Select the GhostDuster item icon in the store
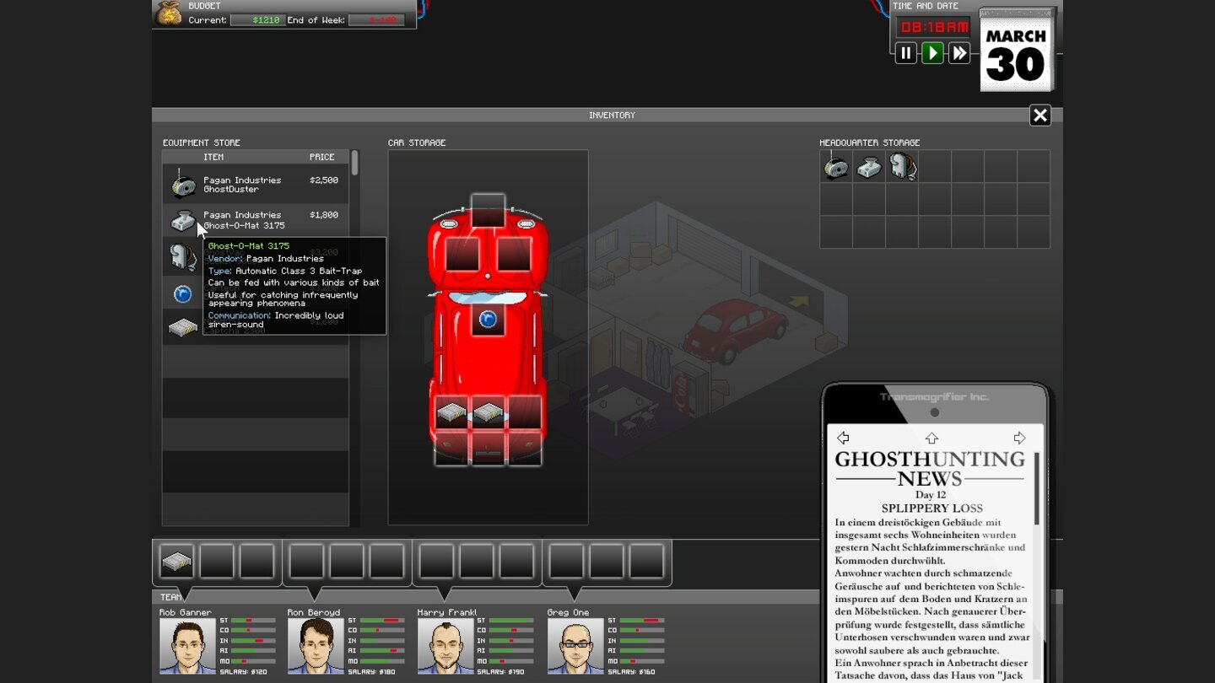This screenshot has width=1215, height=683. 183,185
